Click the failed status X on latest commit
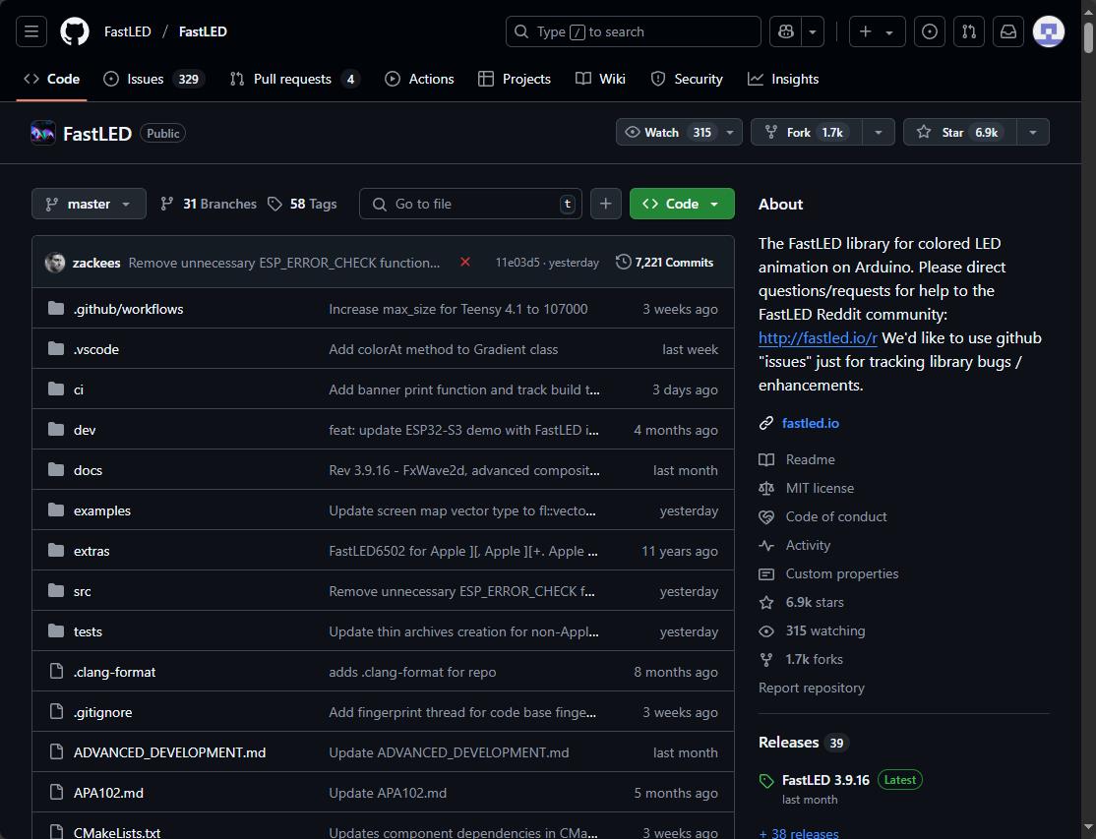The height and width of the screenshot is (839, 1096). tap(464, 262)
